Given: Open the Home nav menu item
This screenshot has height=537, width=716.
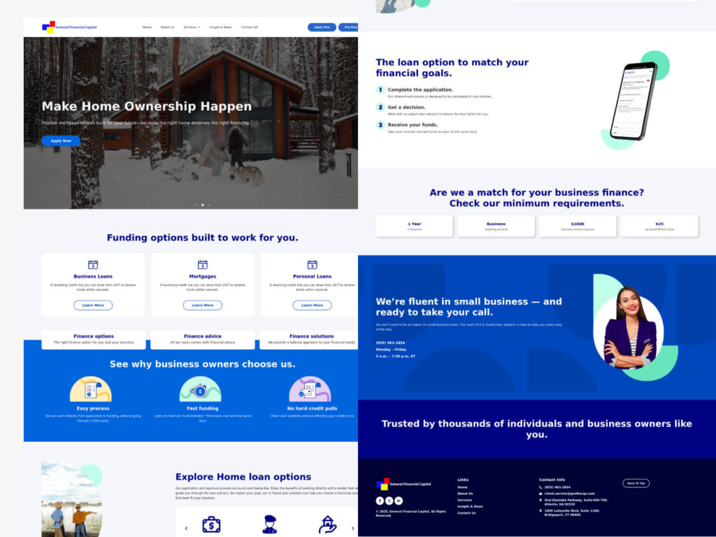Looking at the screenshot, I should click(147, 27).
